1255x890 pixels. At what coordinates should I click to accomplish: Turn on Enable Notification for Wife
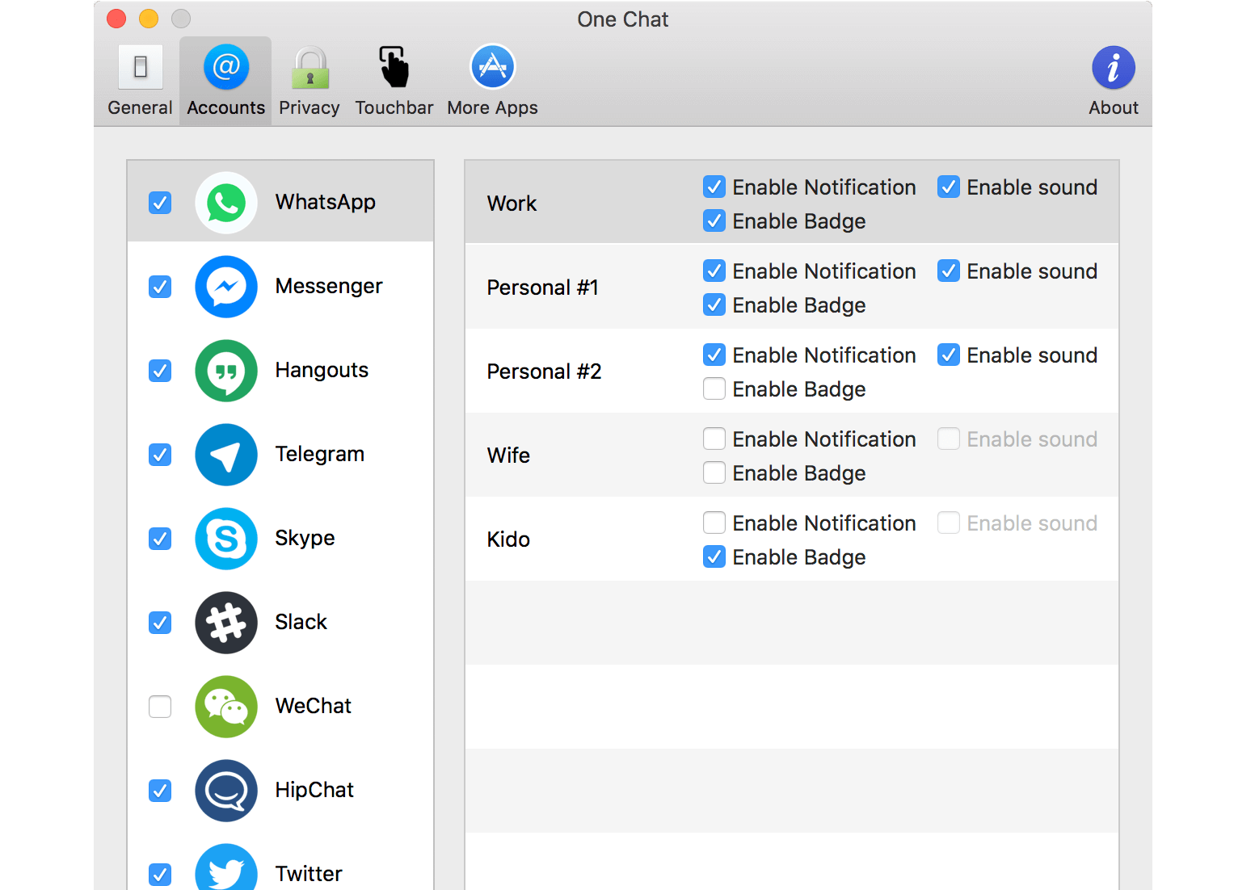point(714,439)
